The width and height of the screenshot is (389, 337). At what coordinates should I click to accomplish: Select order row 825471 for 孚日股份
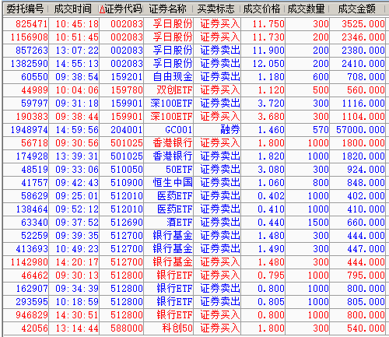[194, 24]
